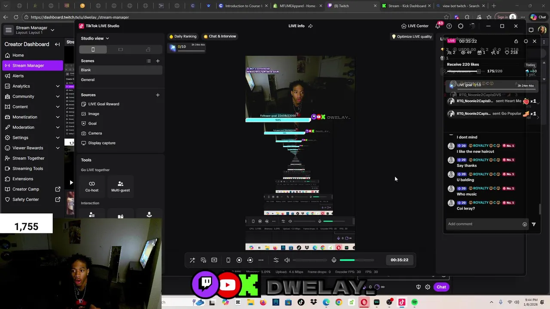This screenshot has width=550, height=309.
Task: Select the Display capture source
Action: [120, 143]
